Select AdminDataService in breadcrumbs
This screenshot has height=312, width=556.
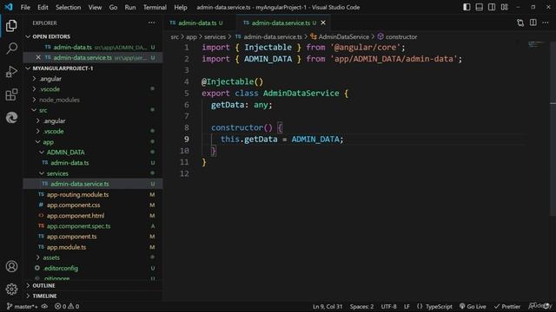(x=340, y=36)
